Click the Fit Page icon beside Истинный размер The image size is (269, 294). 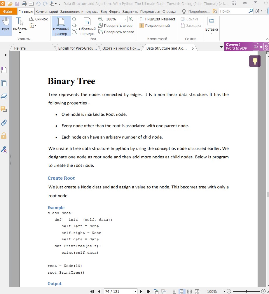pos(74,19)
